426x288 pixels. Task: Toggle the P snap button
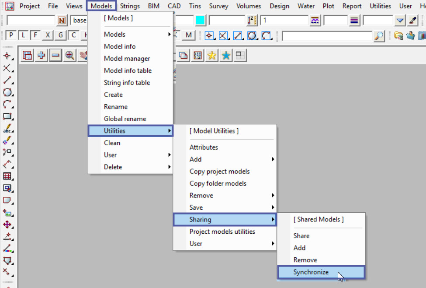point(10,35)
